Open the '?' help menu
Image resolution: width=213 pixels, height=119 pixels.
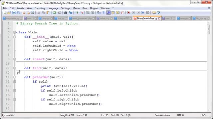tap(113, 8)
